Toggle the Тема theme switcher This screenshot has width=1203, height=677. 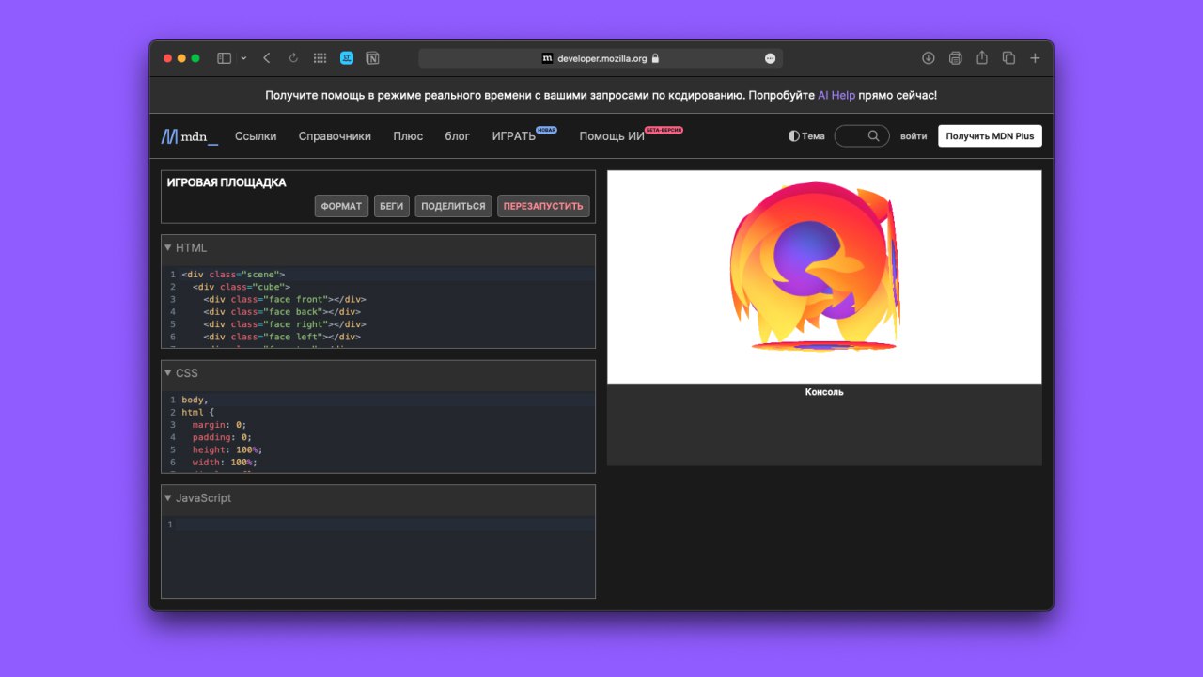click(806, 136)
